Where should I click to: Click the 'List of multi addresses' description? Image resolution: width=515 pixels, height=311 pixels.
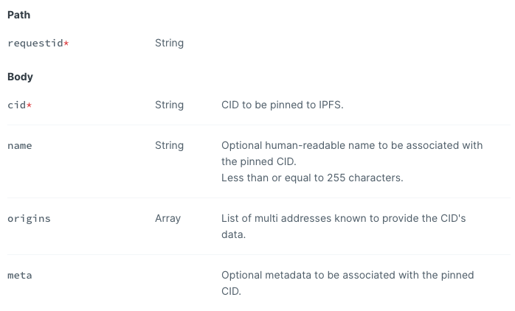[x=344, y=226]
